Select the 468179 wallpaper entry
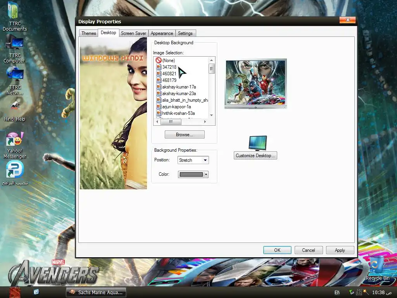Screen dimensions: 397x298 166,80
